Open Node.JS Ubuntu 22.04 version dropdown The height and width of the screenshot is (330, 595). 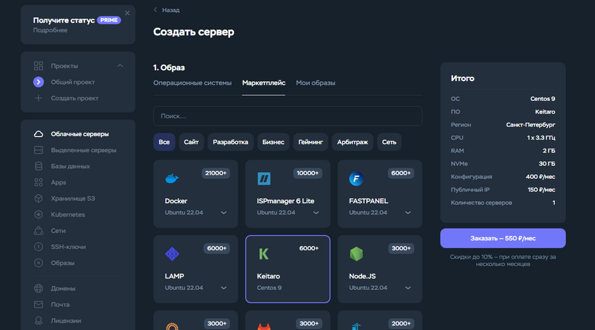point(408,288)
